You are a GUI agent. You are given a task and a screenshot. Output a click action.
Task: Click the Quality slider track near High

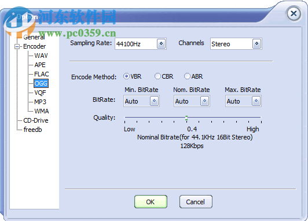pyautogui.click(x=254, y=117)
